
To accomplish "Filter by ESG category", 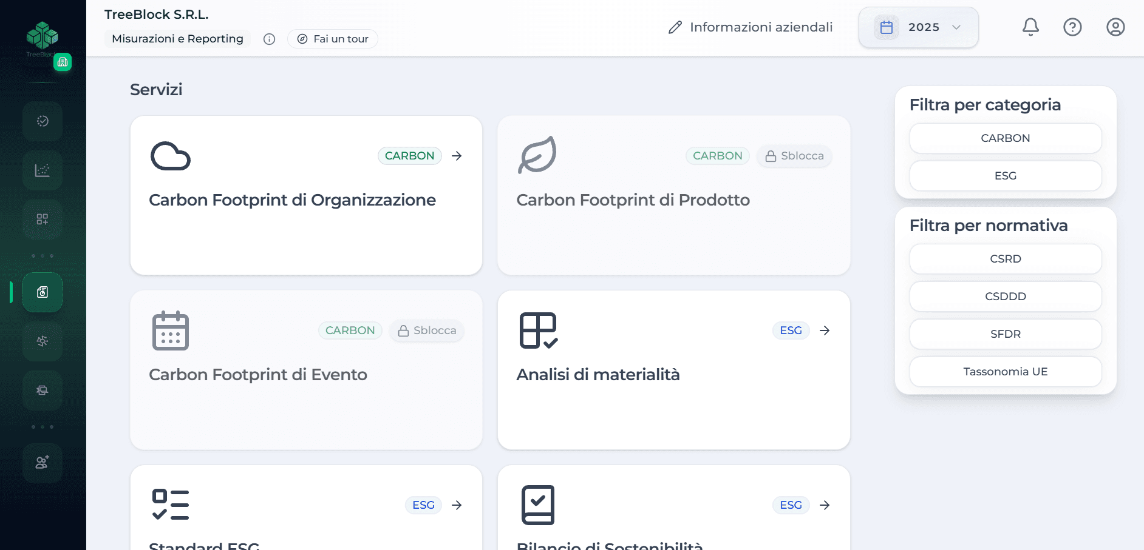I will pos(1006,176).
